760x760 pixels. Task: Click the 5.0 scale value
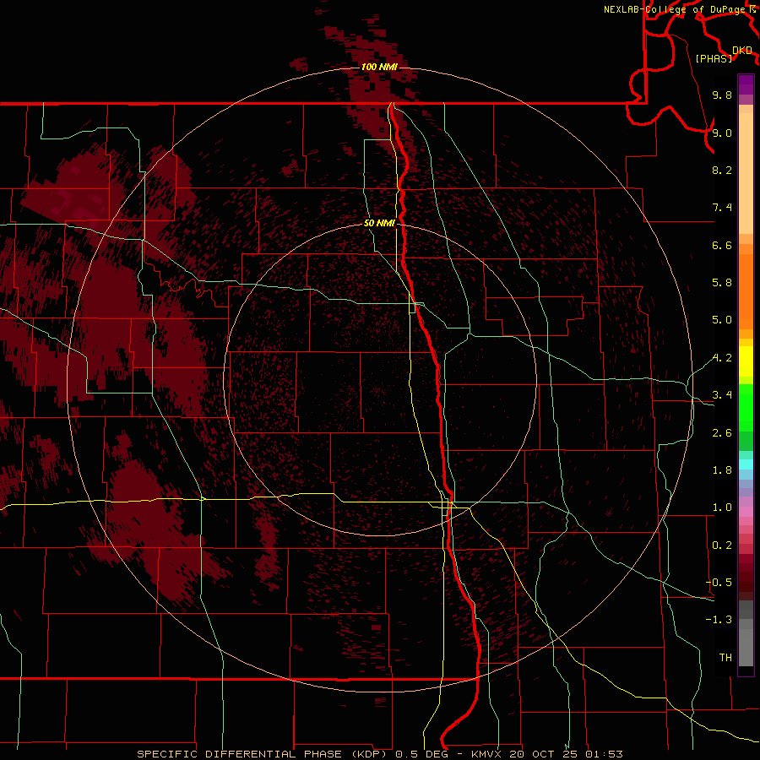tap(722, 320)
